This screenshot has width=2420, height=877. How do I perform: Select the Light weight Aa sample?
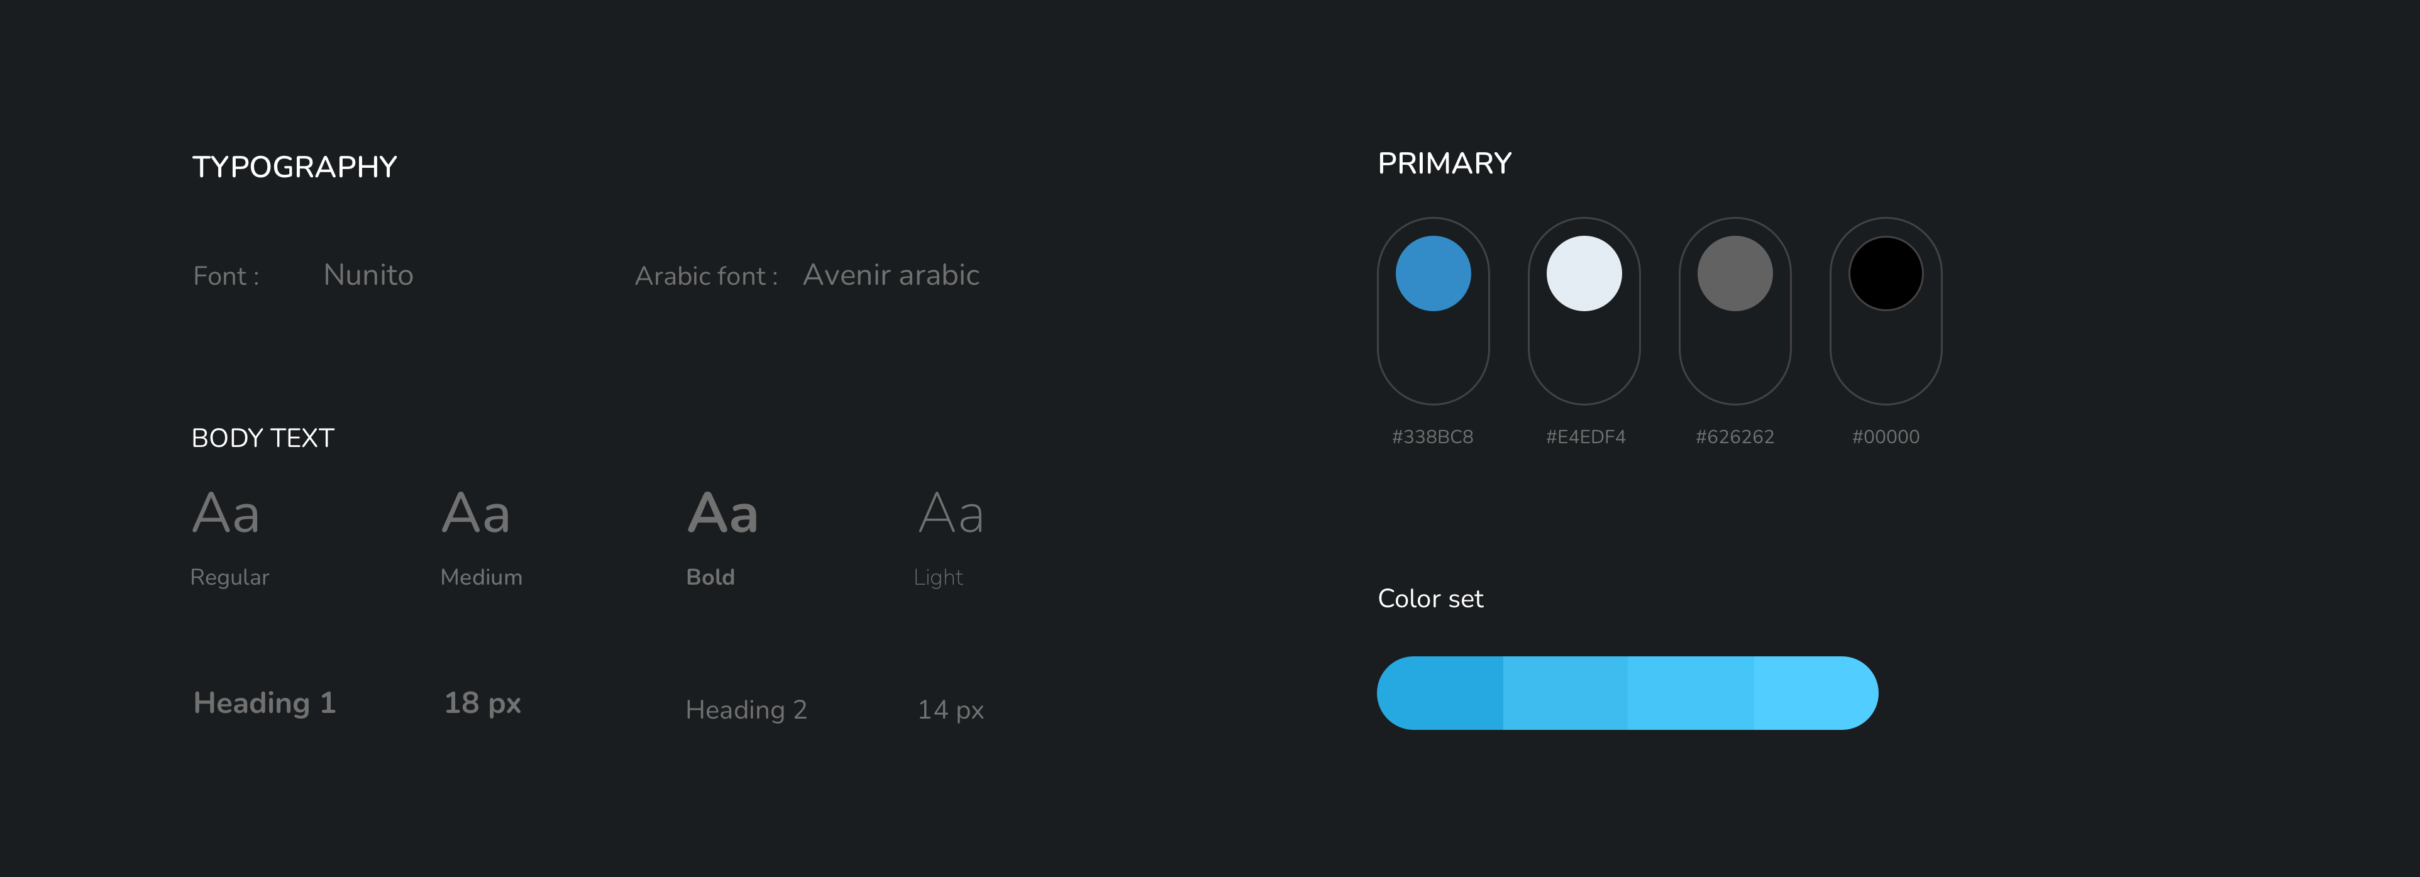click(x=951, y=512)
